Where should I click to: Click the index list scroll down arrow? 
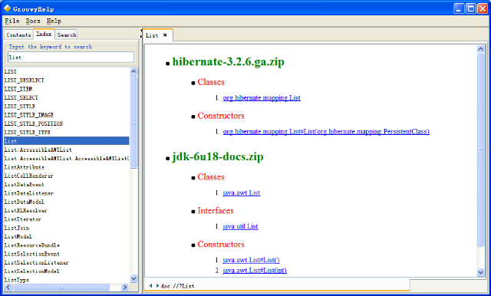click(x=133, y=278)
